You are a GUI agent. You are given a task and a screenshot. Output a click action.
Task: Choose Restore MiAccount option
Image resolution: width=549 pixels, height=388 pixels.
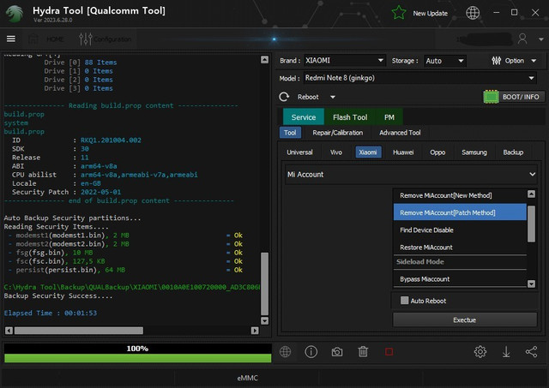[x=460, y=248]
